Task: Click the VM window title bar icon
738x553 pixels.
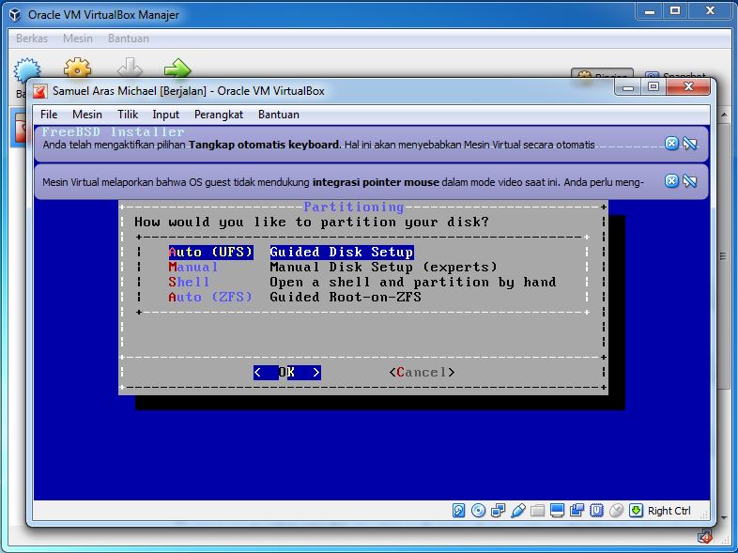Action: tap(40, 91)
